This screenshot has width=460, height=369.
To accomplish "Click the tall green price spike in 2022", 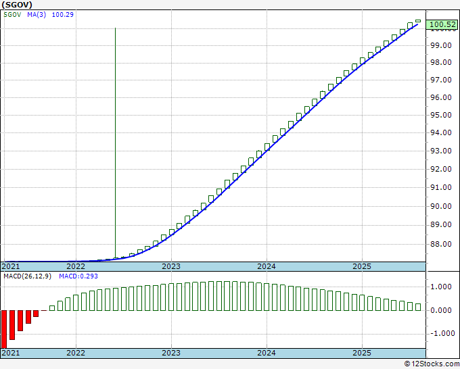I will tap(115, 144).
